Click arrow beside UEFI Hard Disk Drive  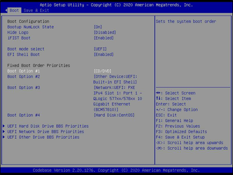coord(4,126)
